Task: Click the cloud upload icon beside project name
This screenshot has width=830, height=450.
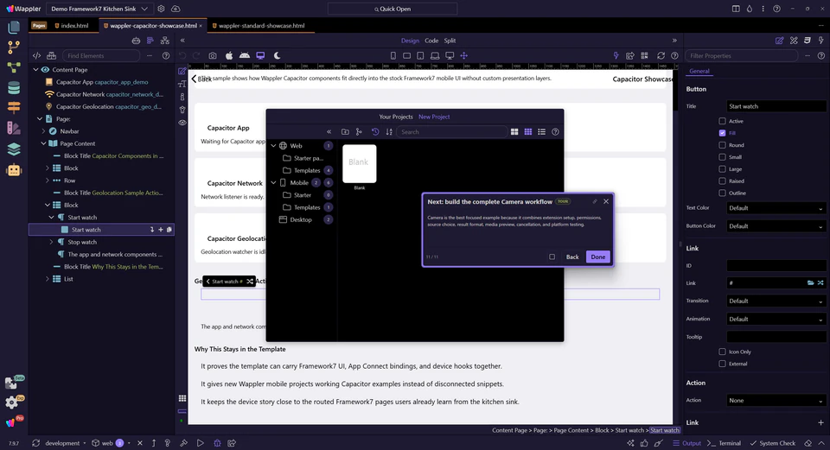Action: point(176,9)
